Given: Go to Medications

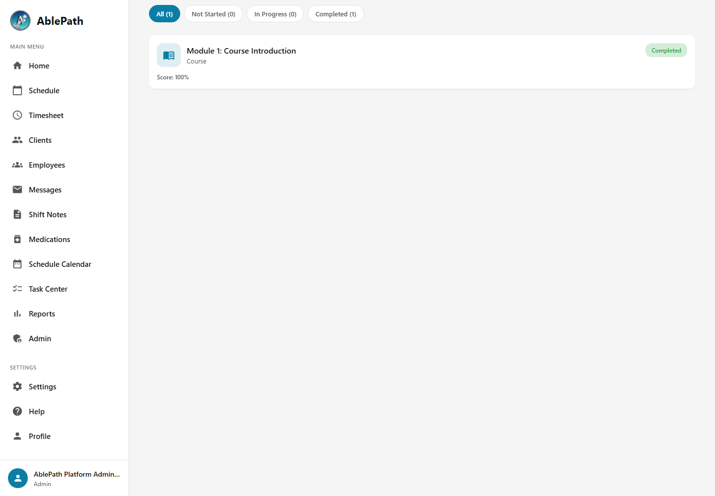Looking at the screenshot, I should tap(65, 239).
